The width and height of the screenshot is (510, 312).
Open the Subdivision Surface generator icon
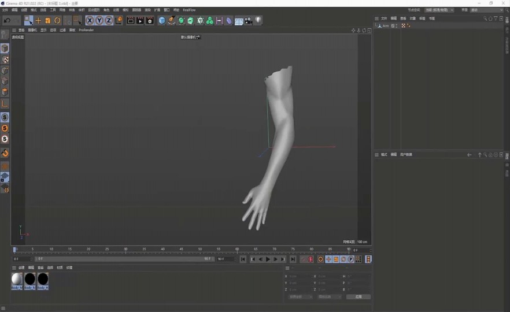(x=181, y=21)
